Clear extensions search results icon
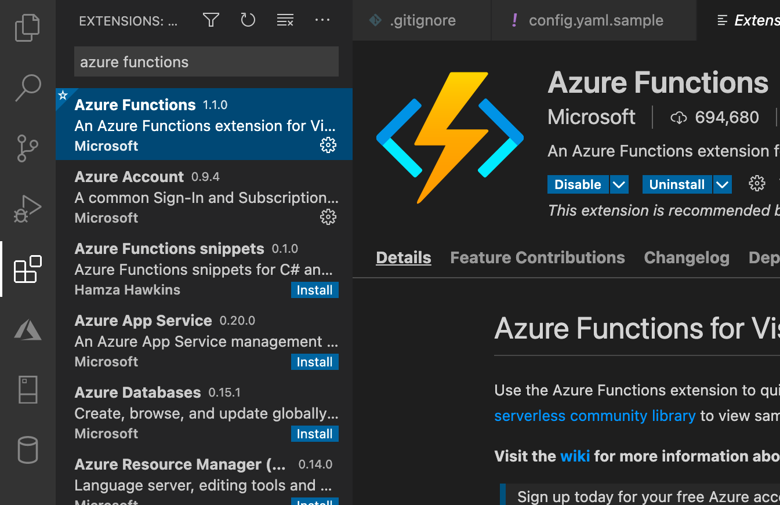 click(285, 21)
